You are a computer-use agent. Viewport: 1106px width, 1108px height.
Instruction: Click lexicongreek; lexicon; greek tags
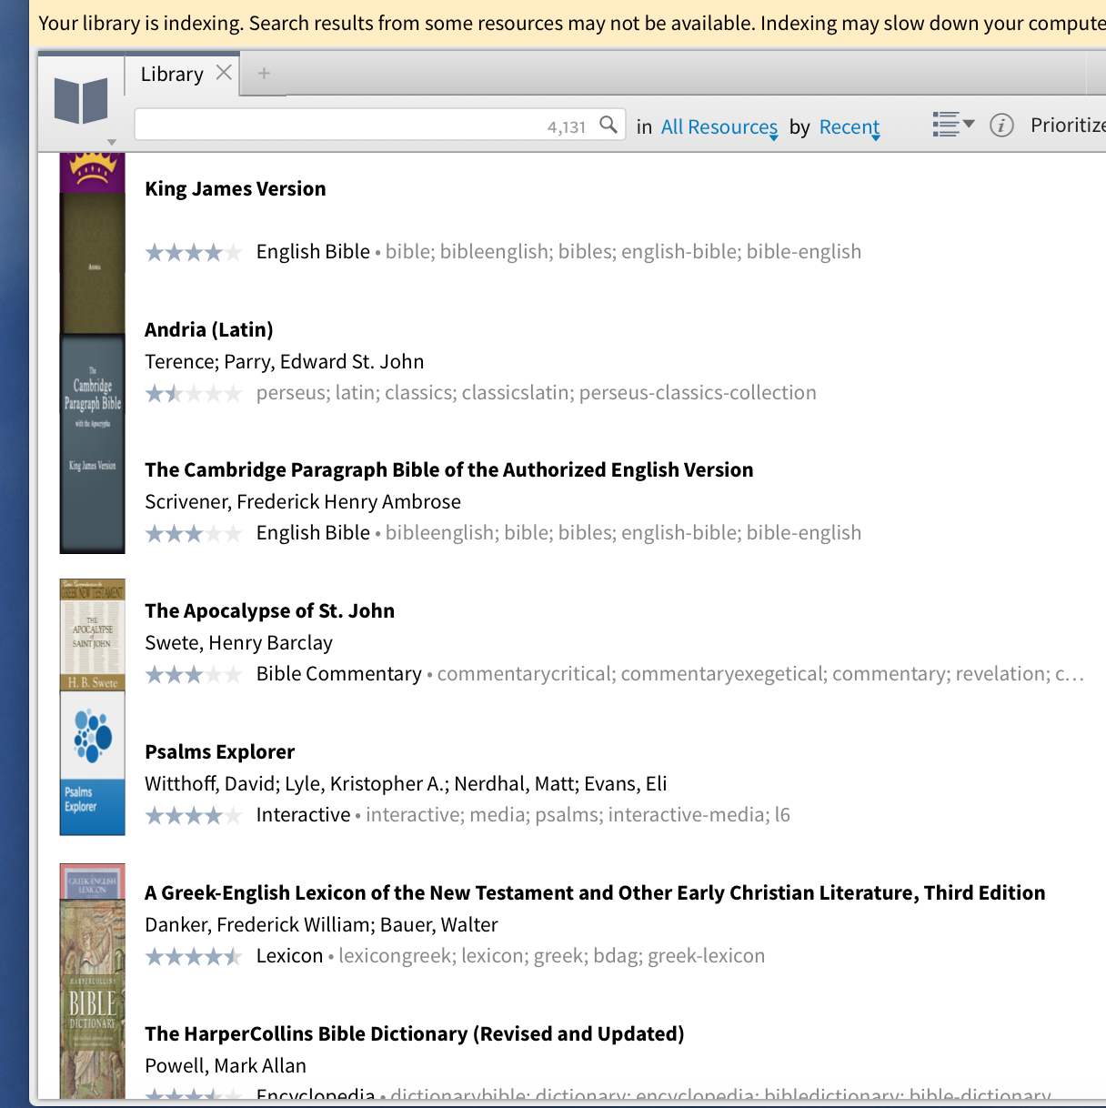(x=552, y=956)
